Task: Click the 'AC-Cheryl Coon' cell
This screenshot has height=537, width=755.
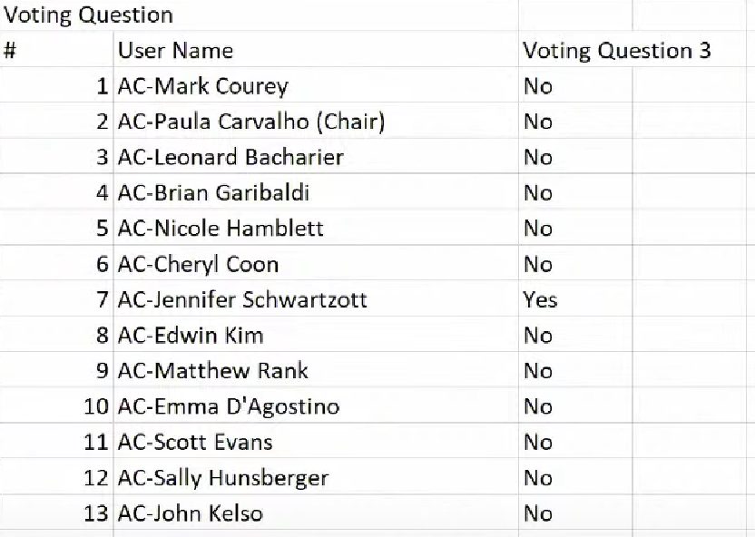Action: [198, 265]
